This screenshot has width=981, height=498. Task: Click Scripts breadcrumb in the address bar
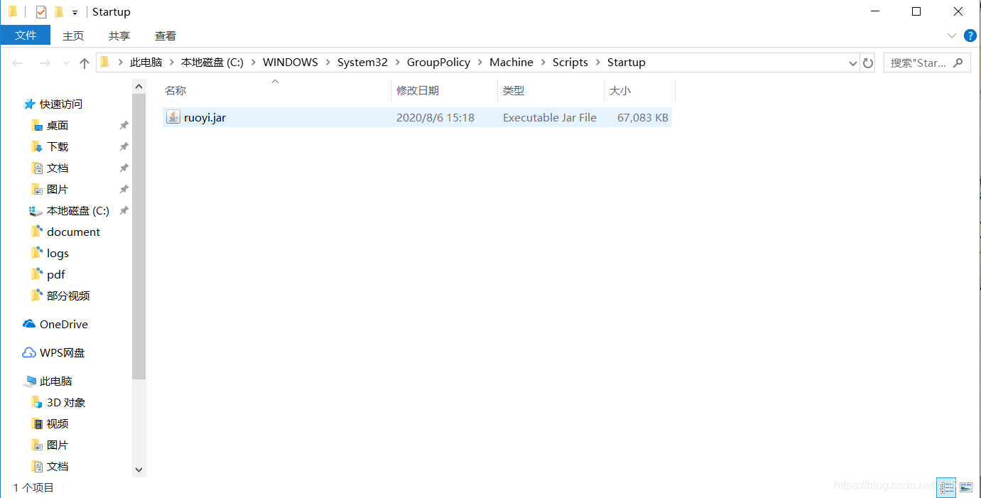pos(570,63)
